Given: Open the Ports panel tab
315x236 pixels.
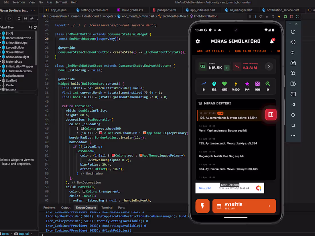Looking at the screenshot, I should click(x=121, y=207).
